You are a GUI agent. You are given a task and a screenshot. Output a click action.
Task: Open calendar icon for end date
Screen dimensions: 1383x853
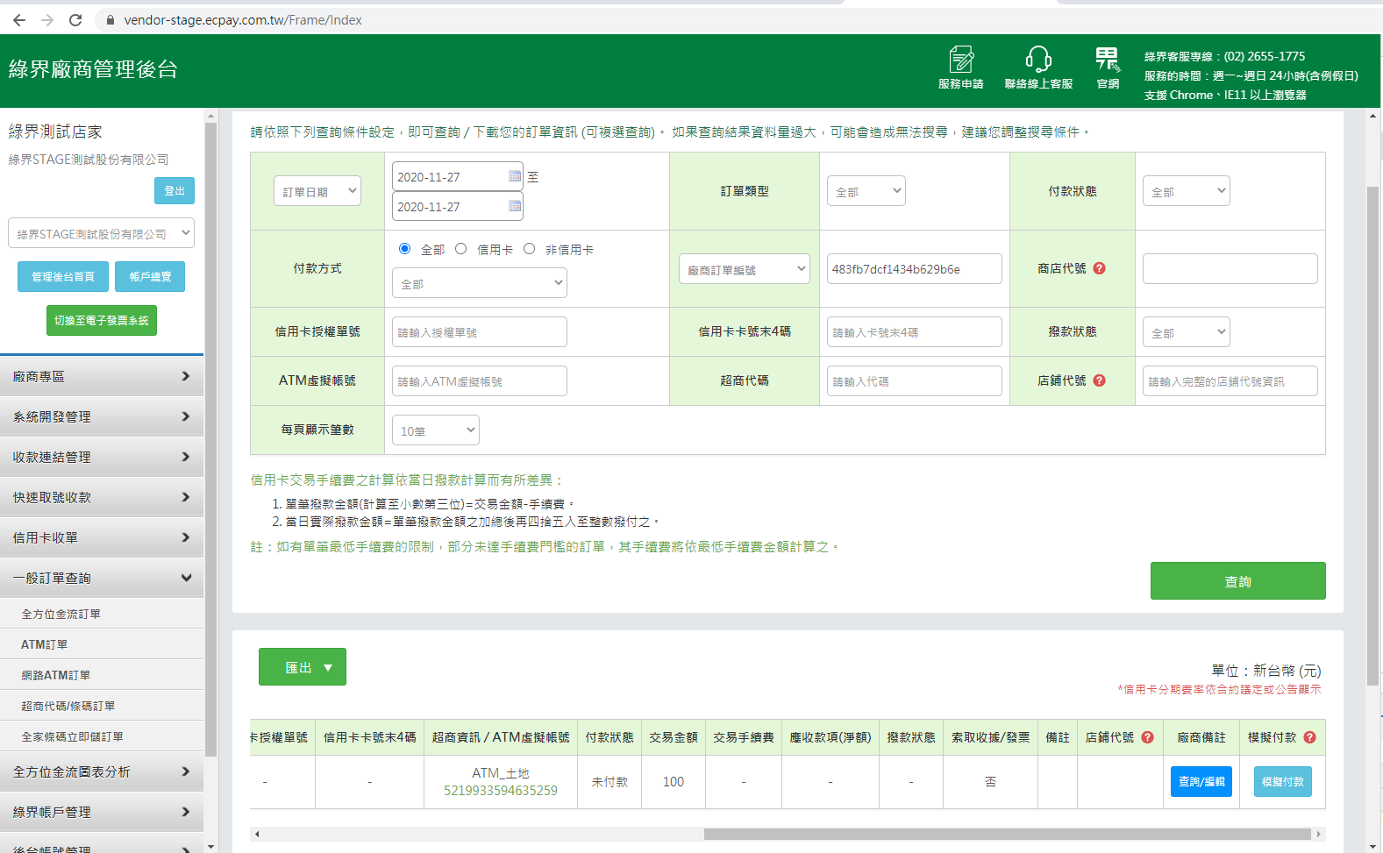click(515, 206)
